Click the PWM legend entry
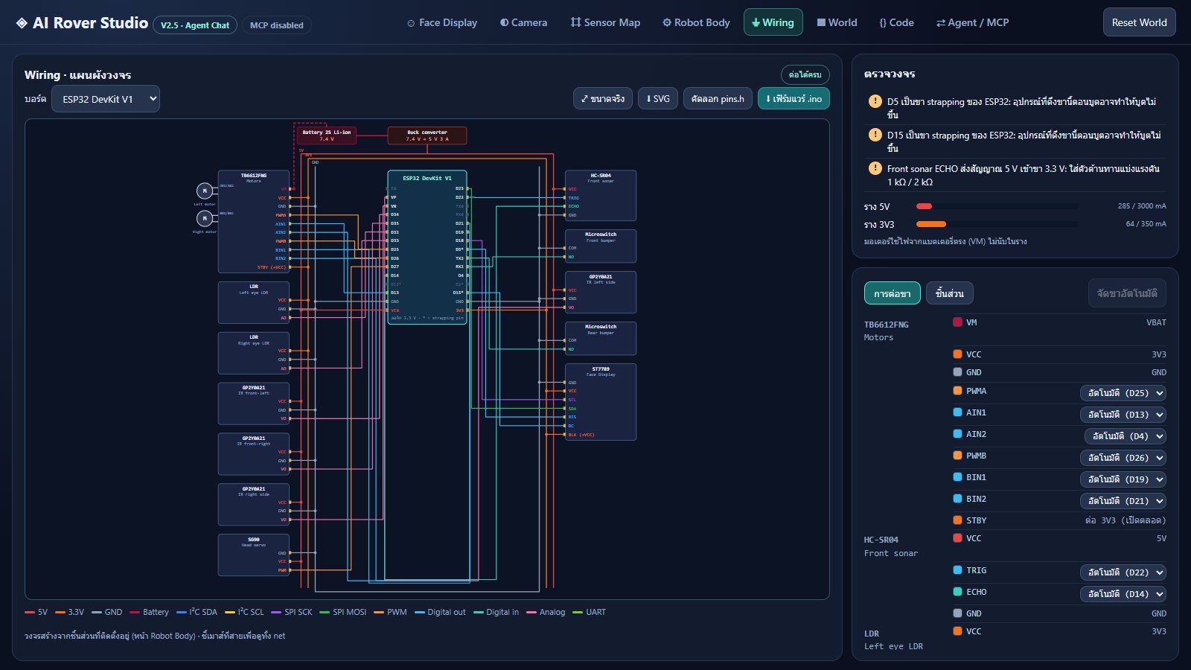 click(390, 612)
